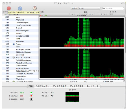The height and width of the screenshot is (110, 127).
Task: Select the aosnotifyd process row
Action: pyautogui.click(x=20, y=55)
